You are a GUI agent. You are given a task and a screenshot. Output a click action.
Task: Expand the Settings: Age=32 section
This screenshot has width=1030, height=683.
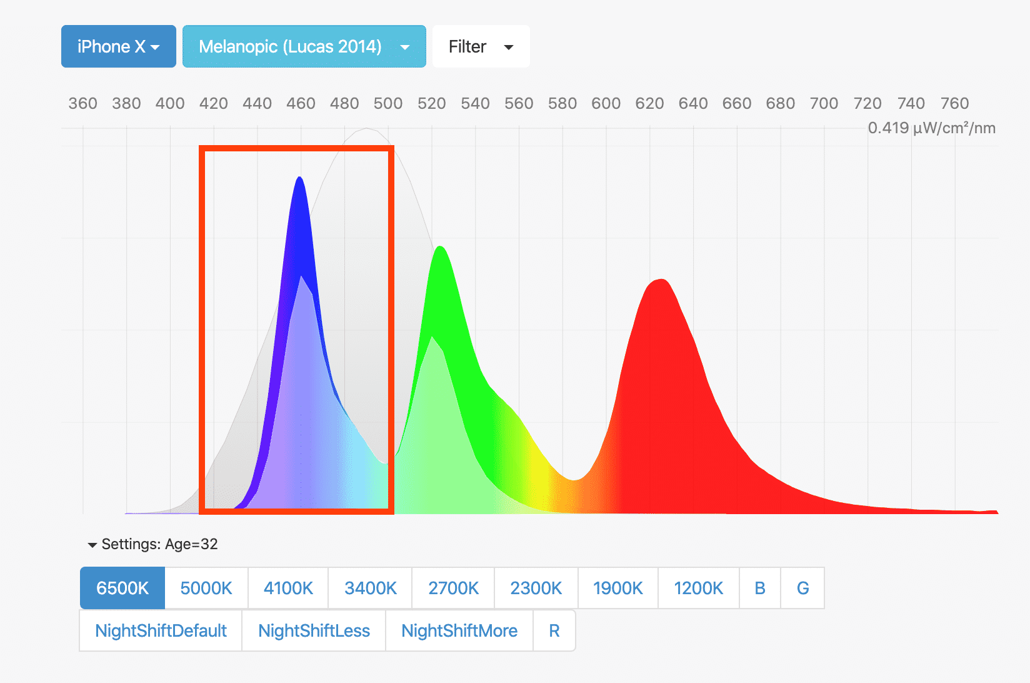[153, 544]
